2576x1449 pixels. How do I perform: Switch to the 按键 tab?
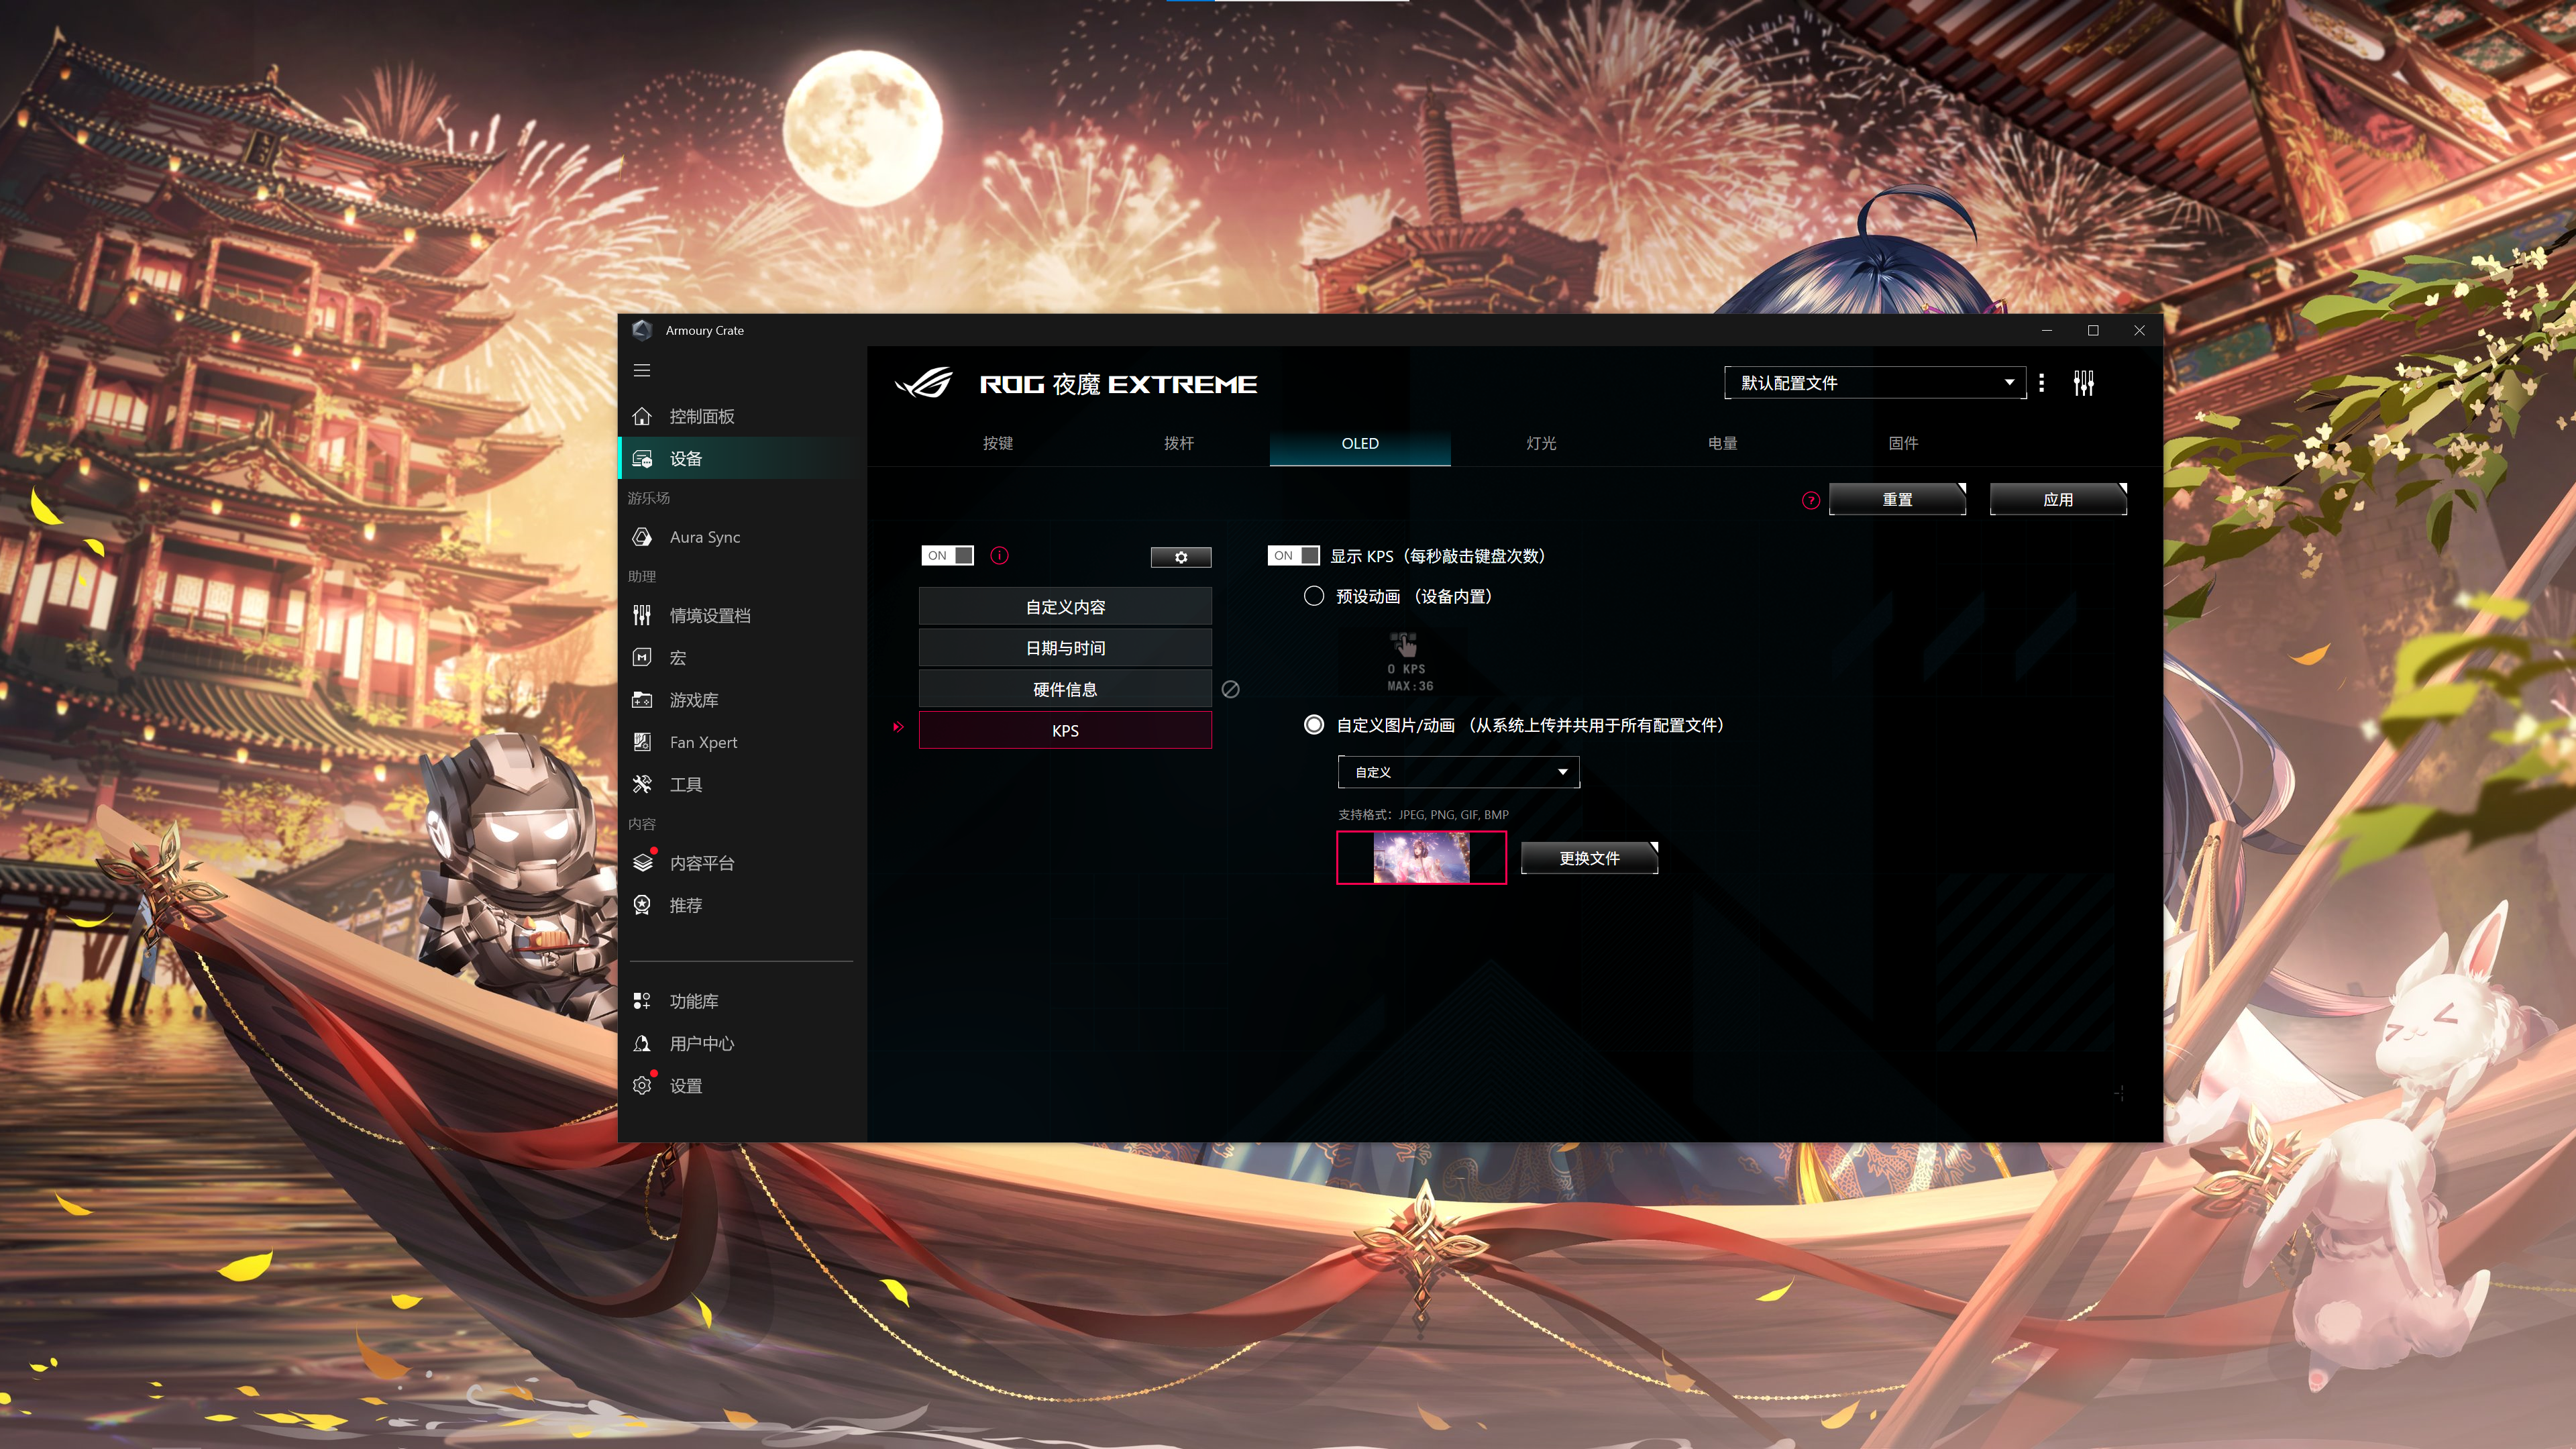(x=998, y=443)
